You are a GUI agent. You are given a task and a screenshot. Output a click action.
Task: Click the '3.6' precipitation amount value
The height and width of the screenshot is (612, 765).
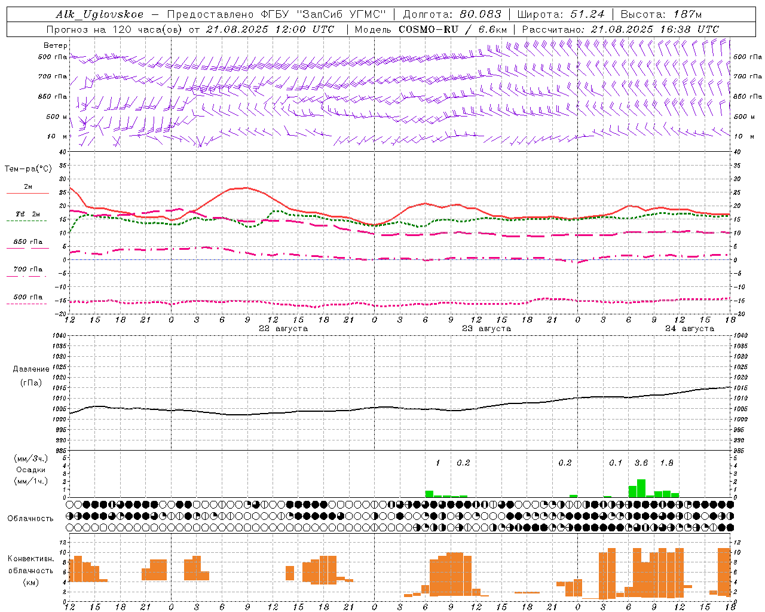641,463
